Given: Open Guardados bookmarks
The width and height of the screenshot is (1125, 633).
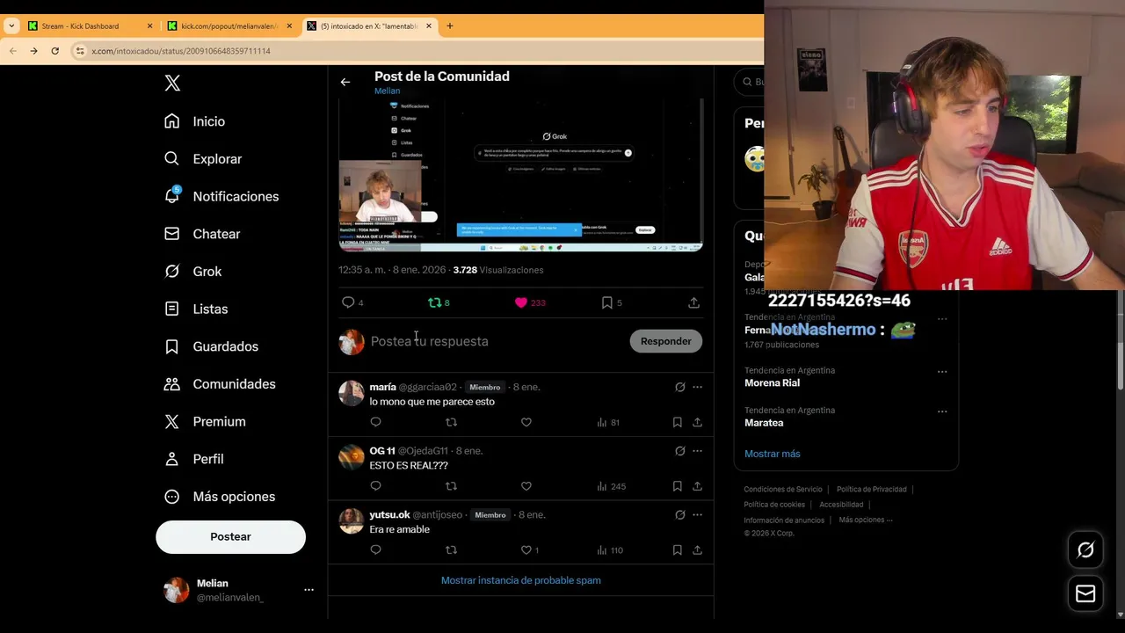Looking at the screenshot, I should tap(211, 346).
